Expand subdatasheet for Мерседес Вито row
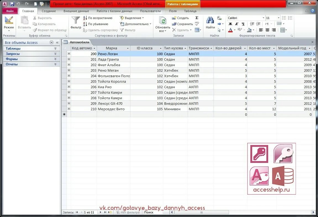This screenshot has height=217, width=318. point(69,109)
